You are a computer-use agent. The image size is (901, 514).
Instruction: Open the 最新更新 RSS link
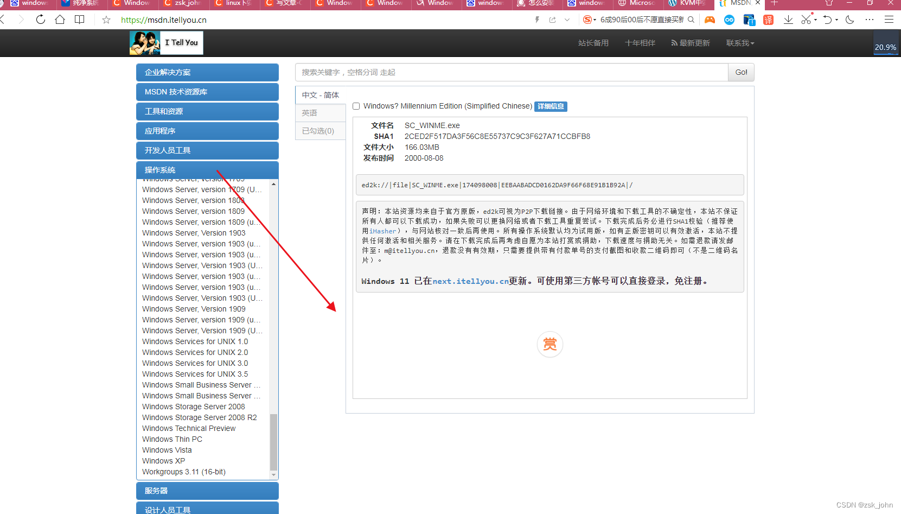point(691,43)
